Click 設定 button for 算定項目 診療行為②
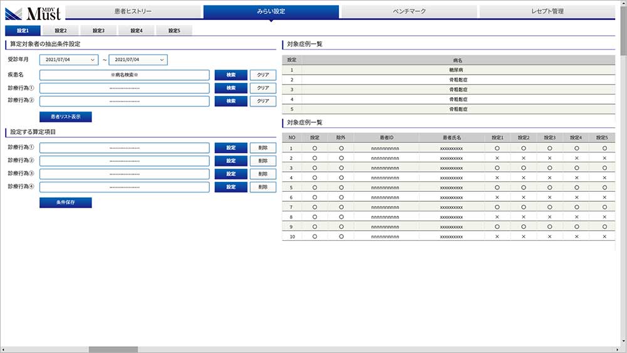The width and height of the screenshot is (627, 353). (231, 161)
